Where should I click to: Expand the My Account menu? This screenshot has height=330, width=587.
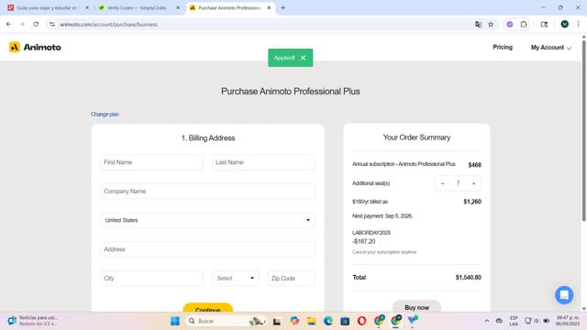550,48
